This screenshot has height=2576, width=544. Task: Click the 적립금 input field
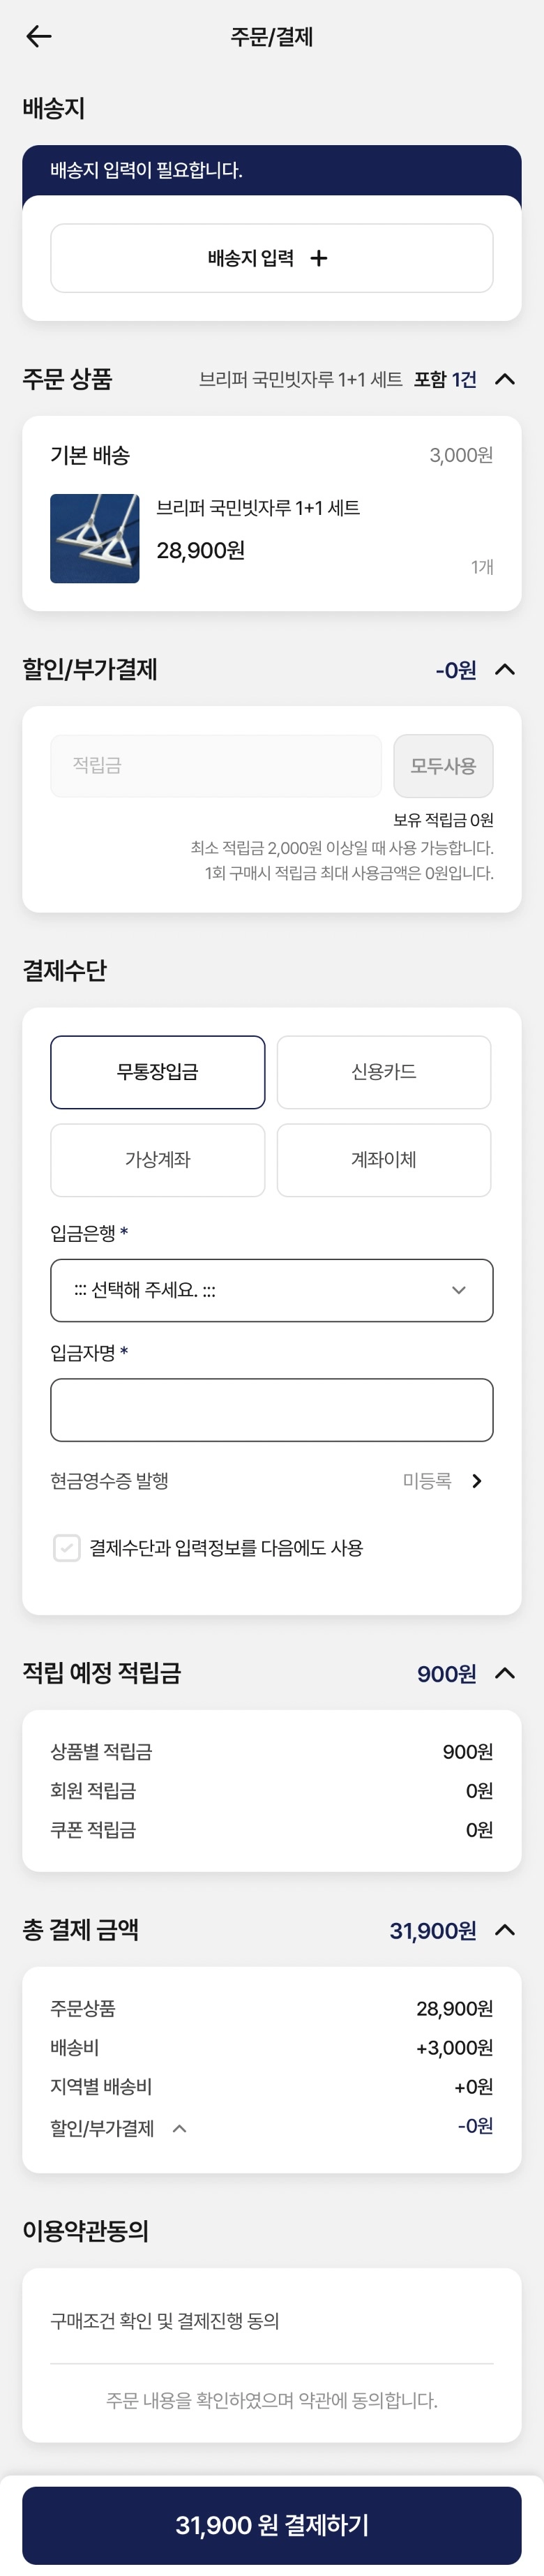pos(216,766)
